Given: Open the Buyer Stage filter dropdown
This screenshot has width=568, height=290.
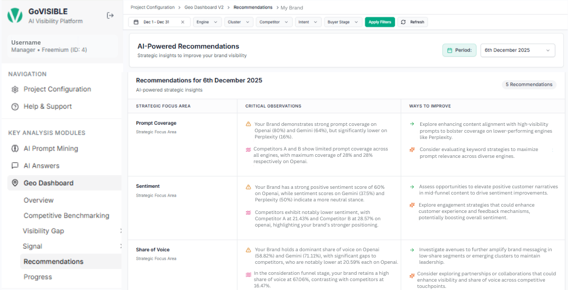Looking at the screenshot, I should point(343,22).
